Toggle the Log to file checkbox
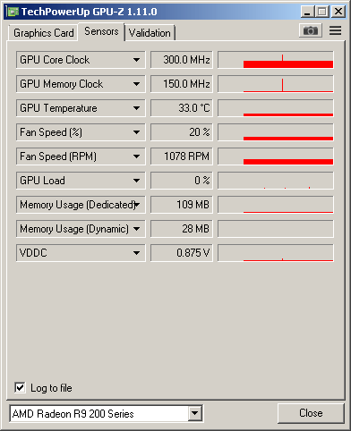 [x=20, y=388]
